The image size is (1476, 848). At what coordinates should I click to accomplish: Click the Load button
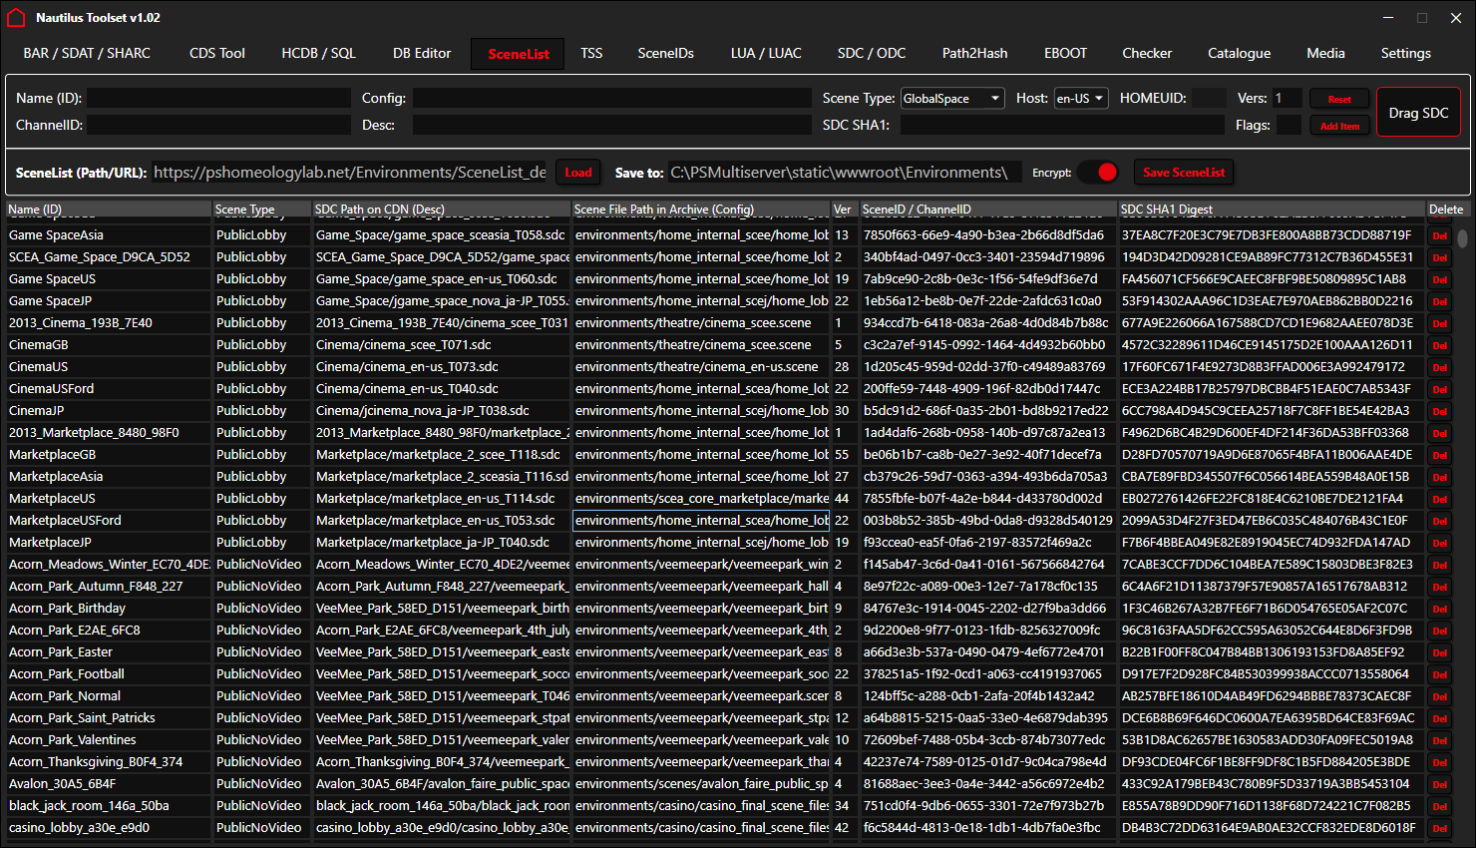pyautogui.click(x=578, y=173)
